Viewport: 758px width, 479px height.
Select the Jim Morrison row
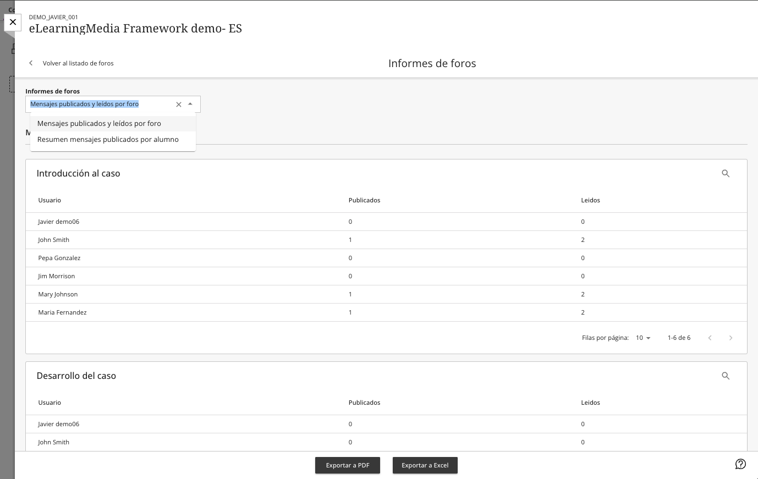point(386,276)
